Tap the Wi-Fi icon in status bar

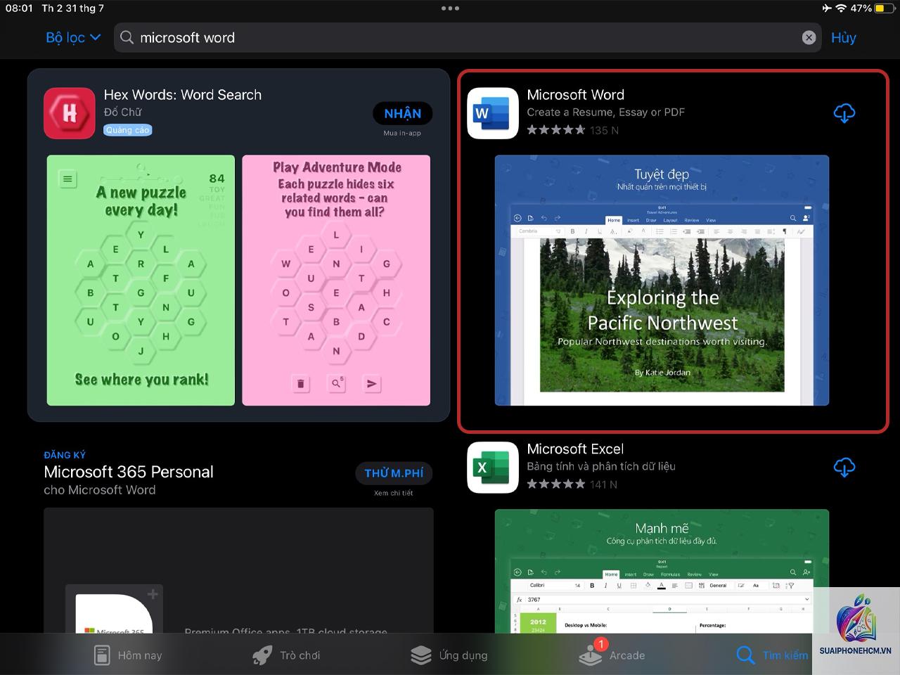click(x=841, y=8)
